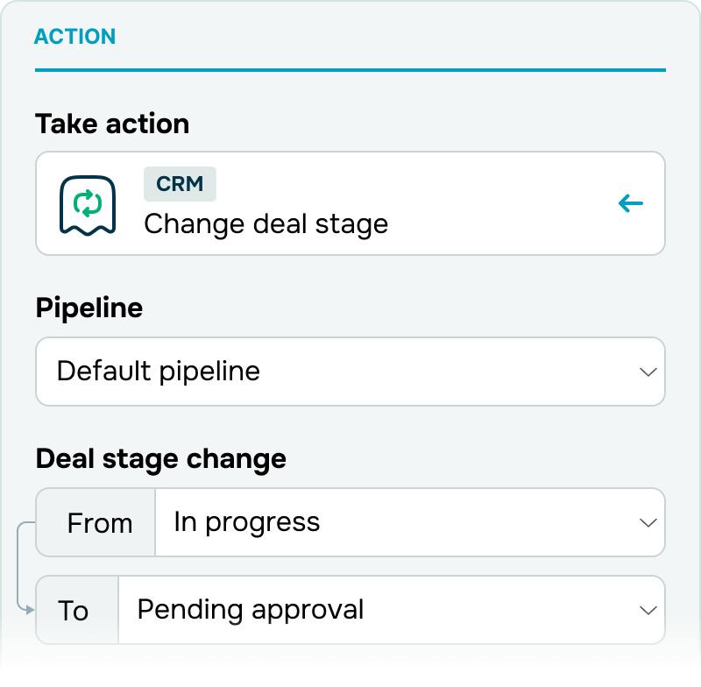Open the From stage In progress dropdown
701x687 pixels.
pyautogui.click(x=410, y=522)
